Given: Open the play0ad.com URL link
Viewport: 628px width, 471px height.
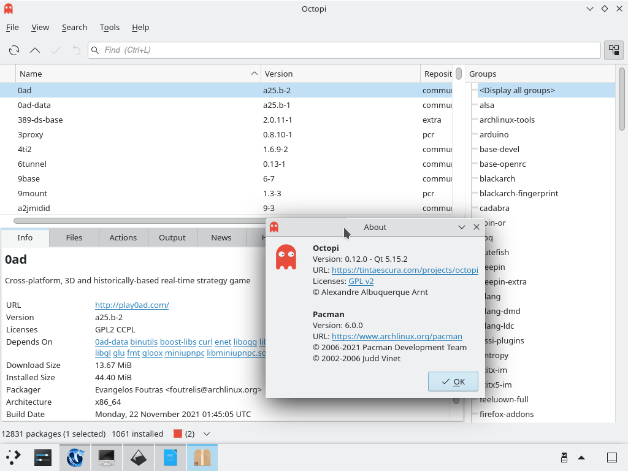Looking at the screenshot, I should (x=132, y=305).
